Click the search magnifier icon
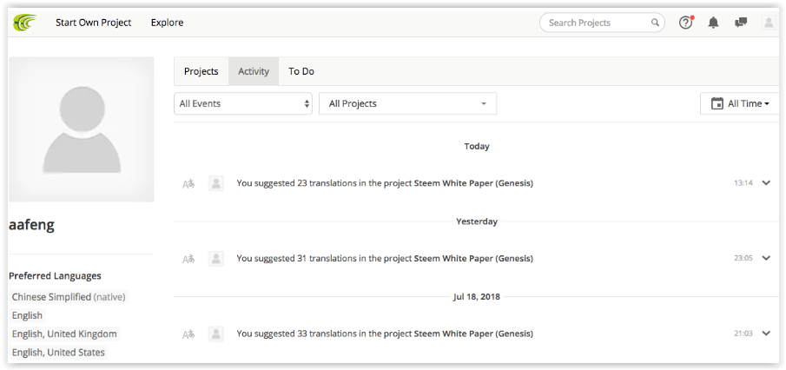This screenshot has height=370, width=786. pos(655,23)
